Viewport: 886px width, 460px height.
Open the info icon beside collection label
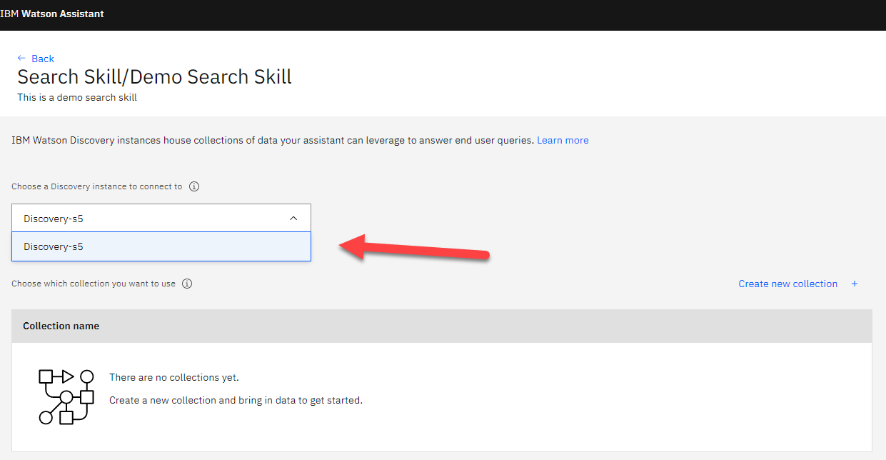(x=187, y=284)
